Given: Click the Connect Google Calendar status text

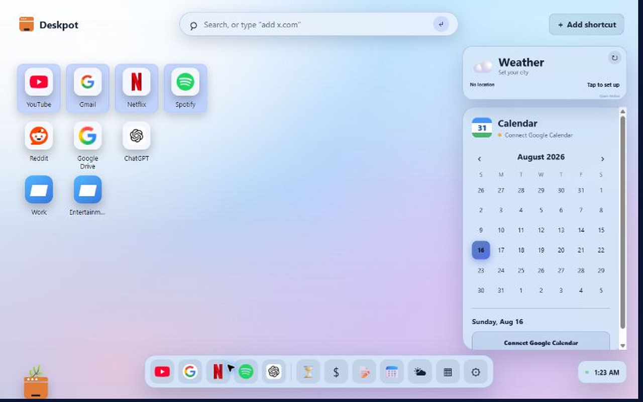Looking at the screenshot, I should pyautogui.click(x=539, y=135).
